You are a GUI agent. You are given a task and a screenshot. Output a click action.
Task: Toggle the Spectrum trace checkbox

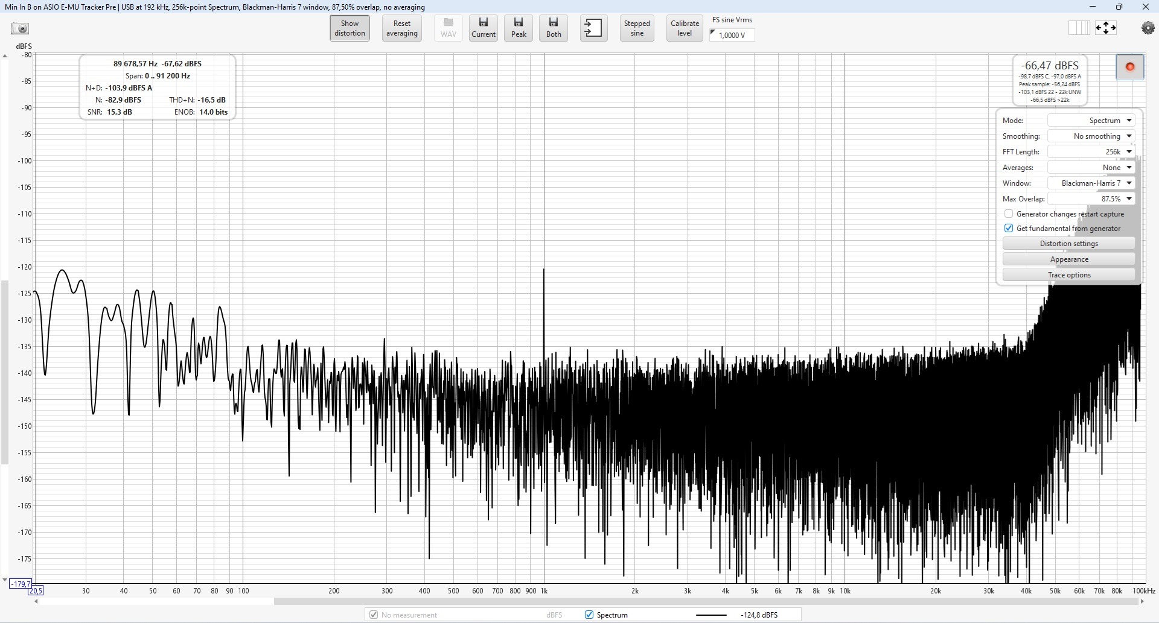pos(589,615)
